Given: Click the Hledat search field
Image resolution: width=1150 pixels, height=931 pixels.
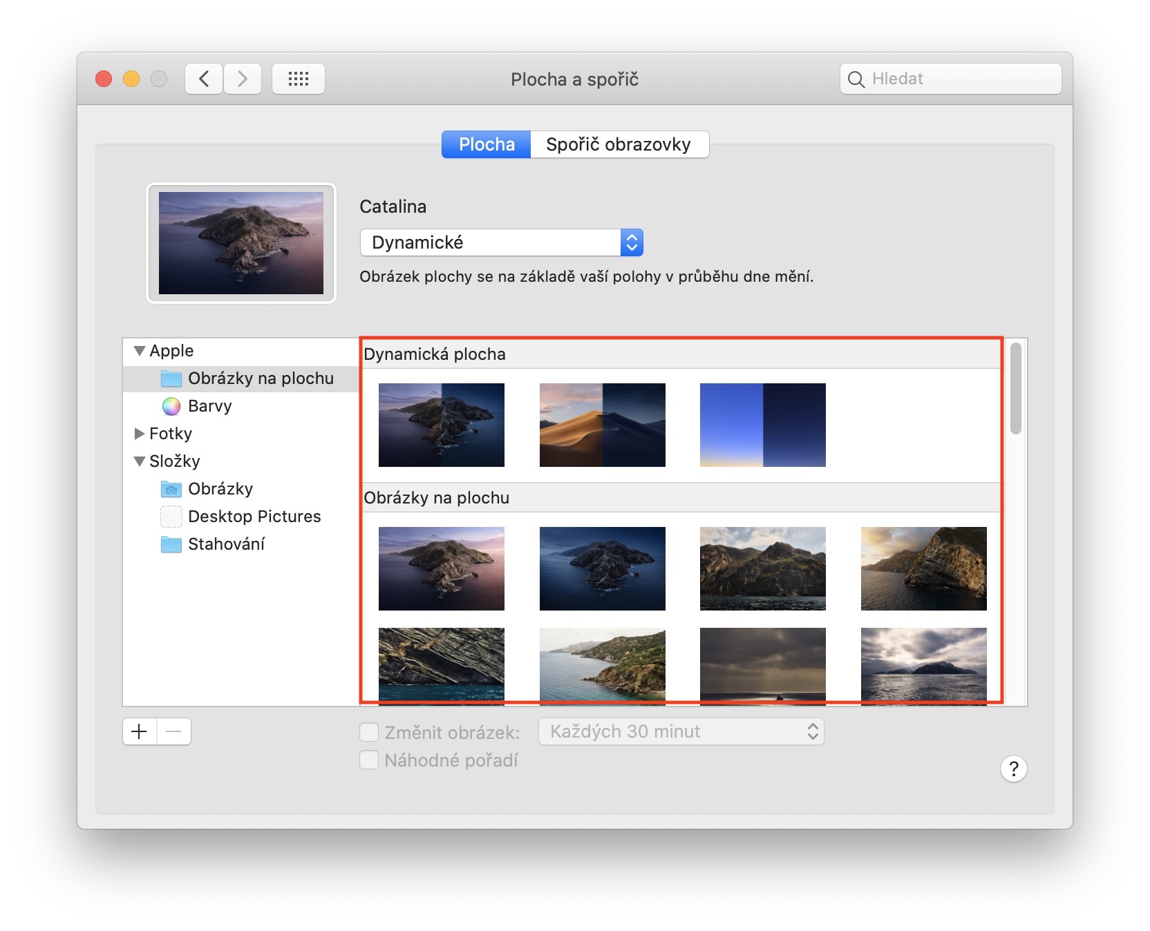Looking at the screenshot, I should point(961,79).
